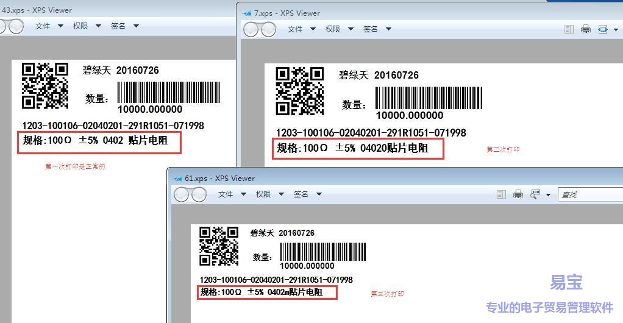Open the 权限 menu in 7.xps window
The height and width of the screenshot is (323, 623).
click(x=332, y=29)
